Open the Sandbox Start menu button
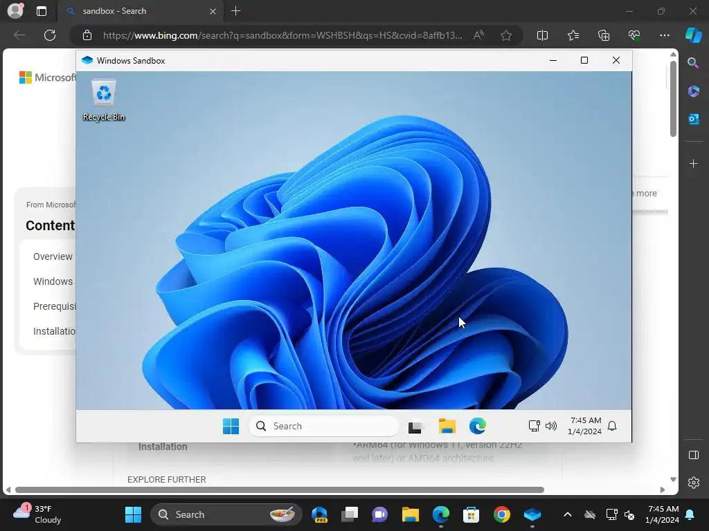Image resolution: width=709 pixels, height=531 pixels. coord(231,426)
